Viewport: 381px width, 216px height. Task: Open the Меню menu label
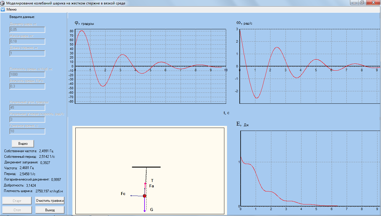tap(12, 9)
